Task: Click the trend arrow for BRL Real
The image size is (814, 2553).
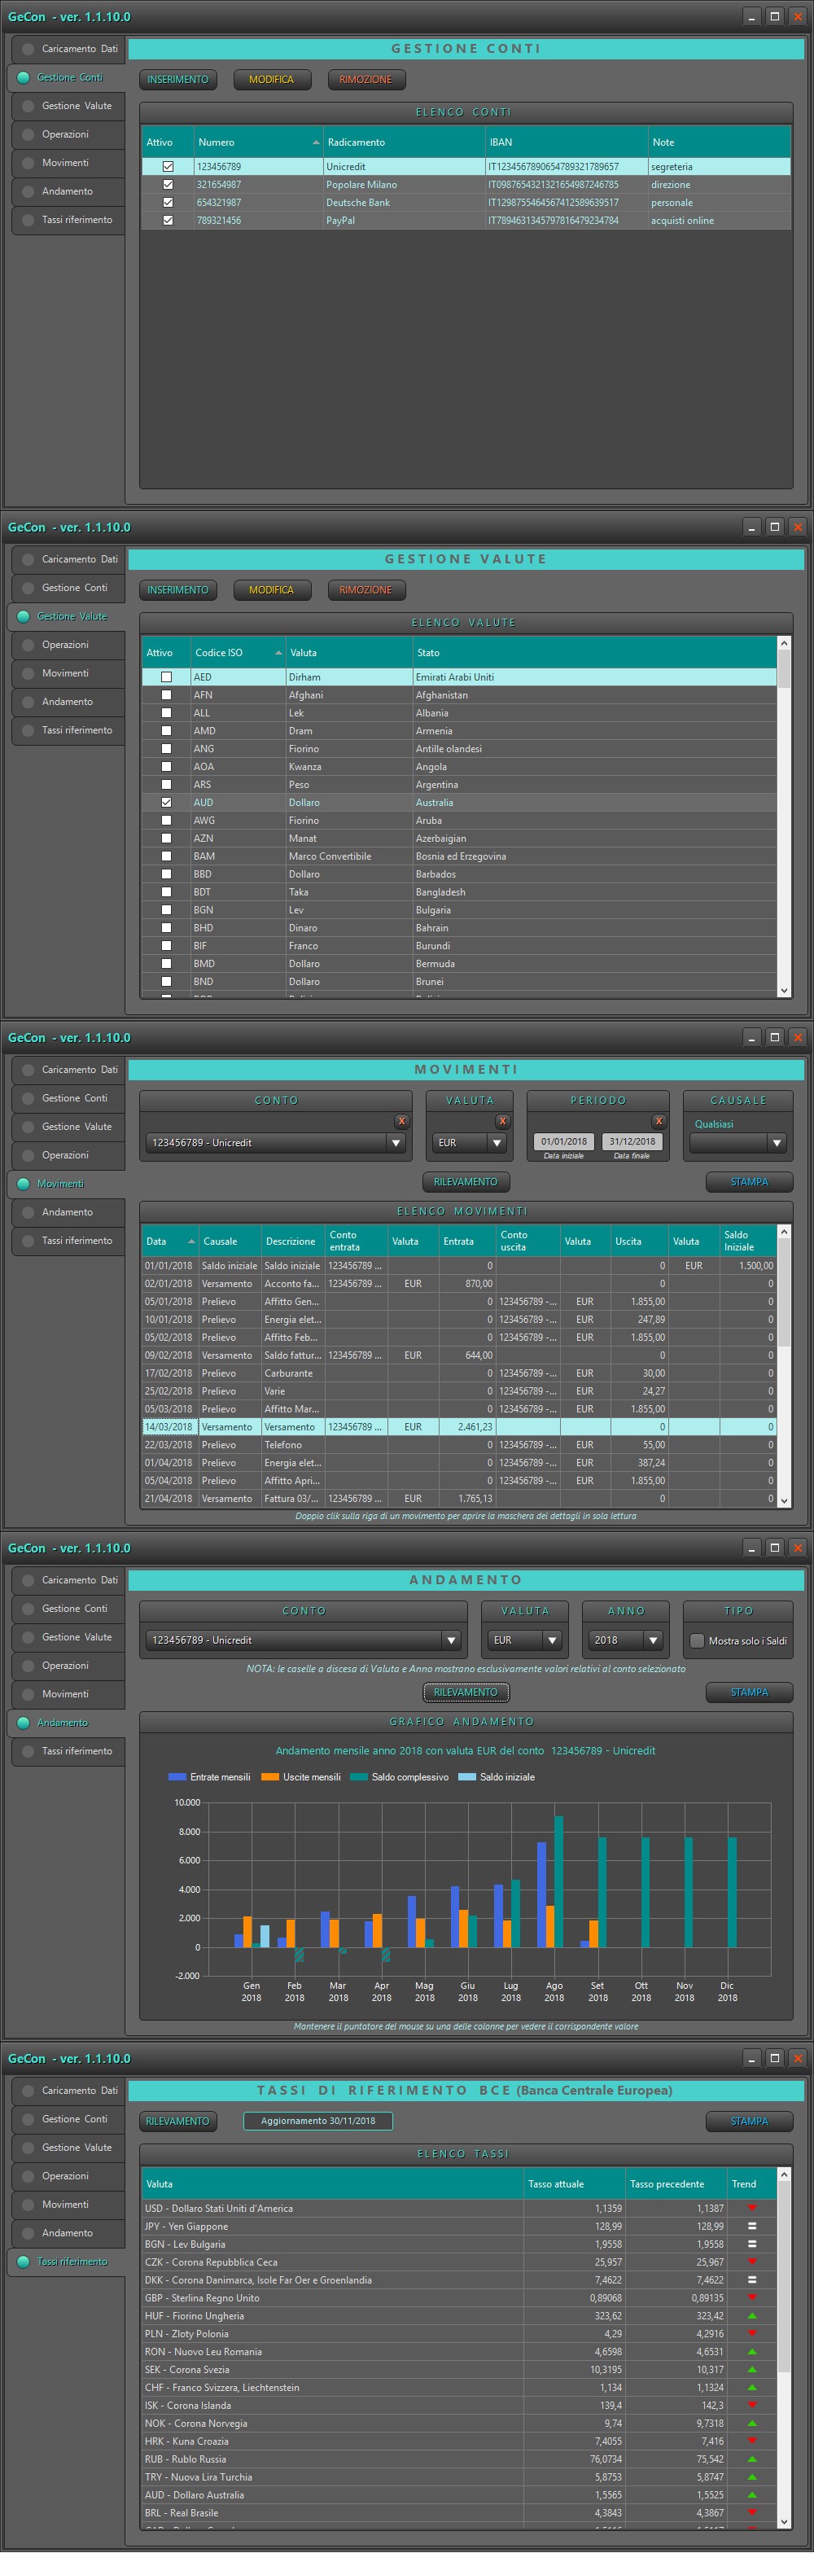Action: pyautogui.click(x=751, y=2512)
